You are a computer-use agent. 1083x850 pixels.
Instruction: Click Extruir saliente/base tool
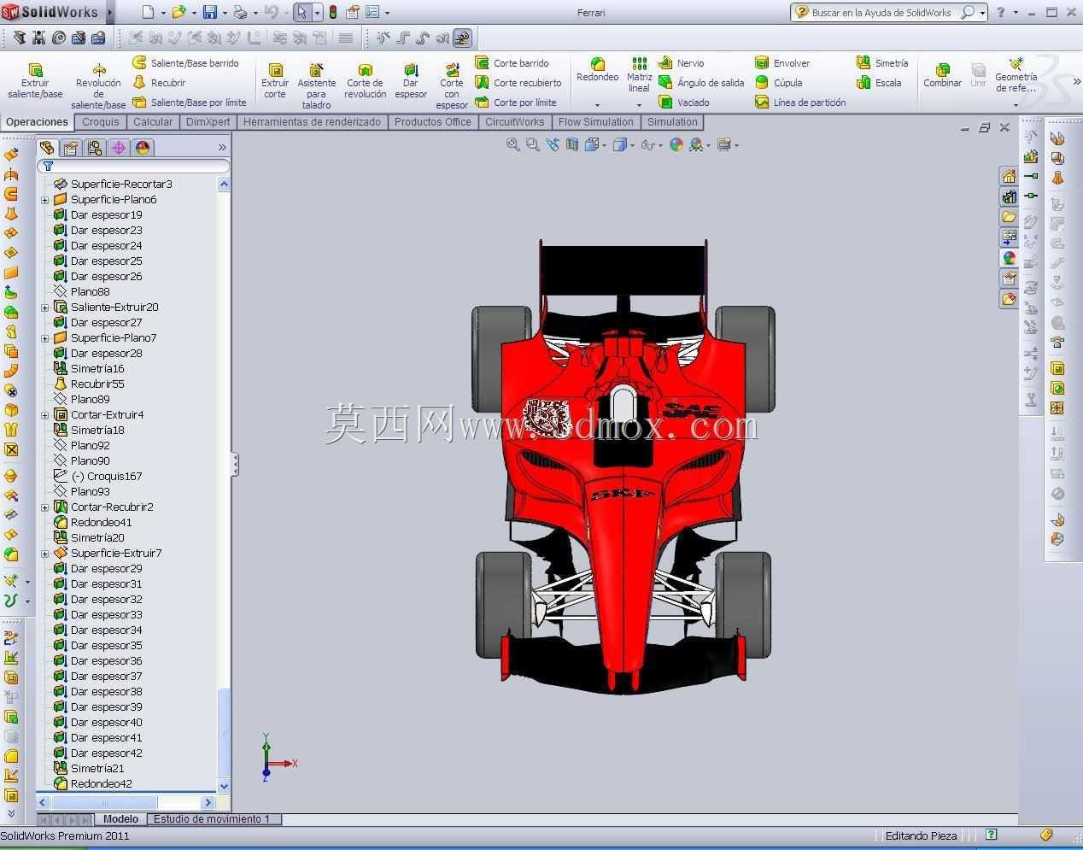(x=35, y=81)
